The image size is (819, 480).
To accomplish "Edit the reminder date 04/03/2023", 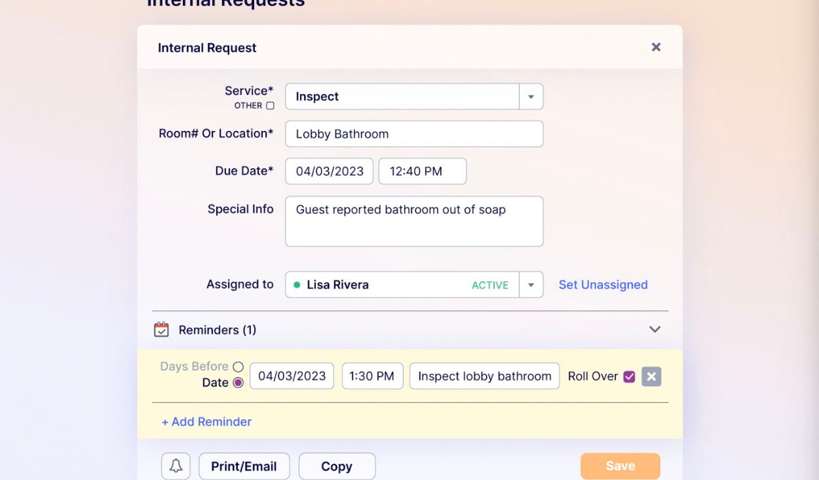I will click(x=292, y=376).
